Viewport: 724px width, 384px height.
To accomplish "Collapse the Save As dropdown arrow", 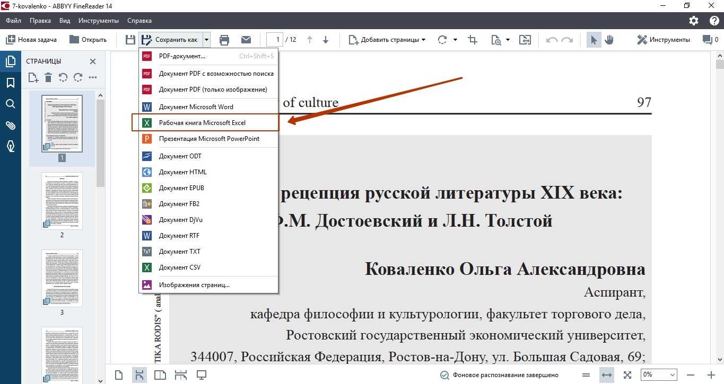I will pos(206,40).
